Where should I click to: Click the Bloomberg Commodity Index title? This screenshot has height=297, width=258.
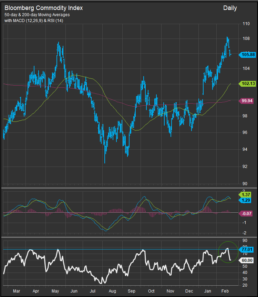pos(44,8)
